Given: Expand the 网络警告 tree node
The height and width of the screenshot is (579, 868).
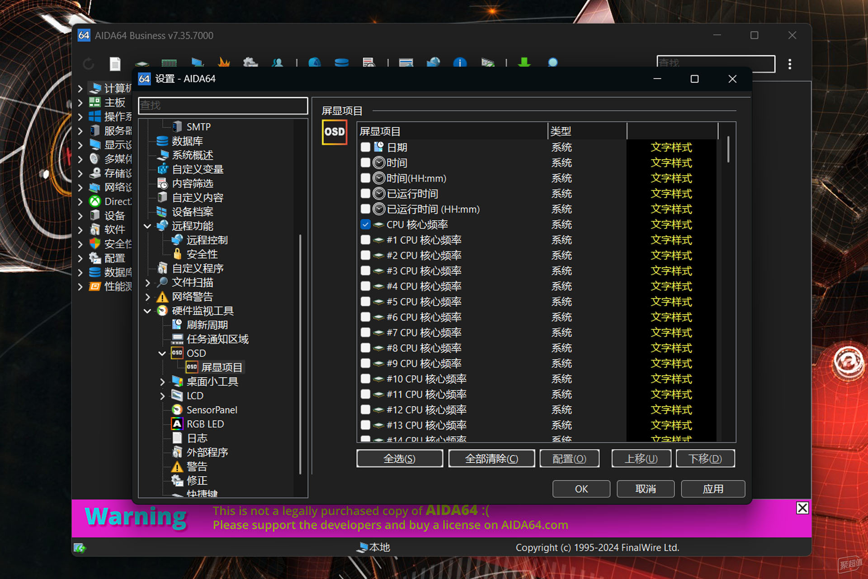Looking at the screenshot, I should 147,297.
